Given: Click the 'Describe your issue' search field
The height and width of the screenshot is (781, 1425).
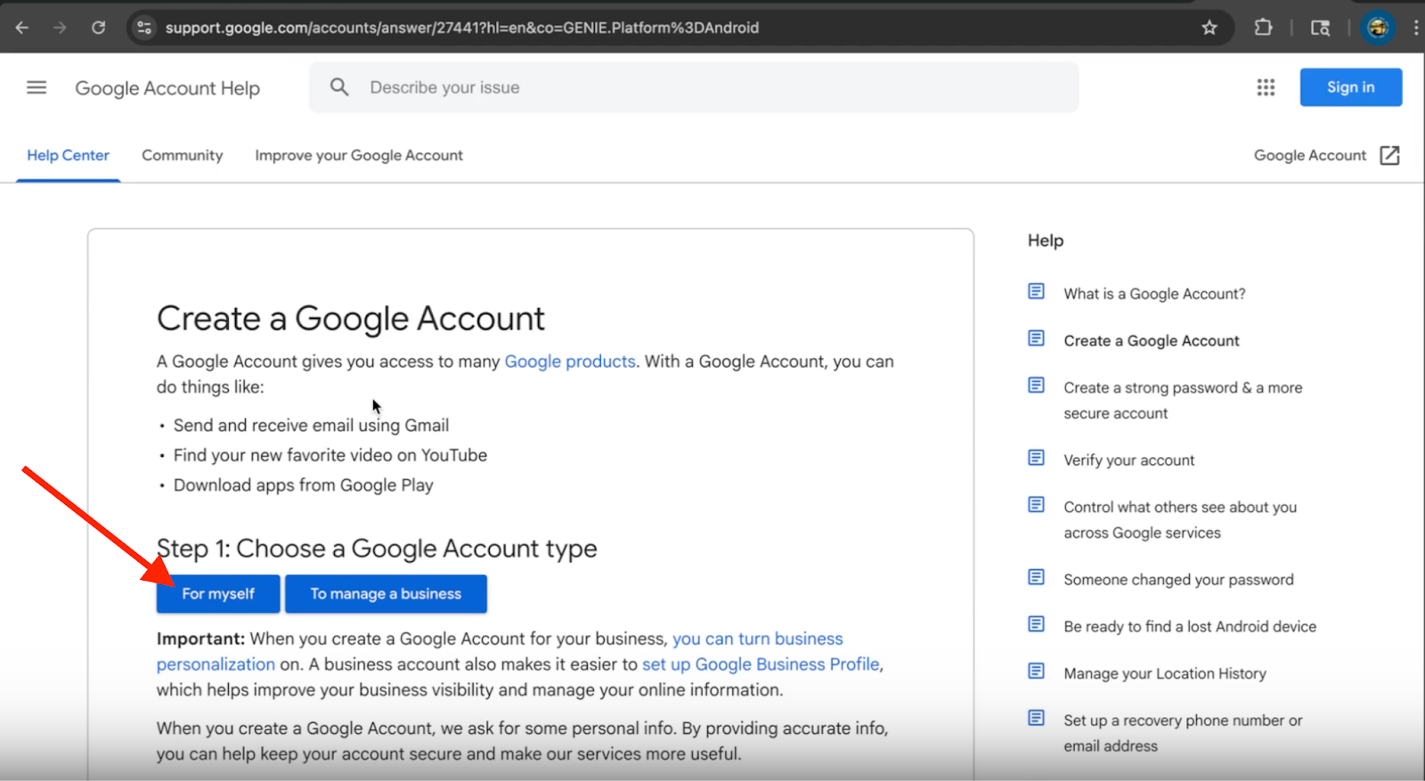Looking at the screenshot, I should click(x=694, y=87).
